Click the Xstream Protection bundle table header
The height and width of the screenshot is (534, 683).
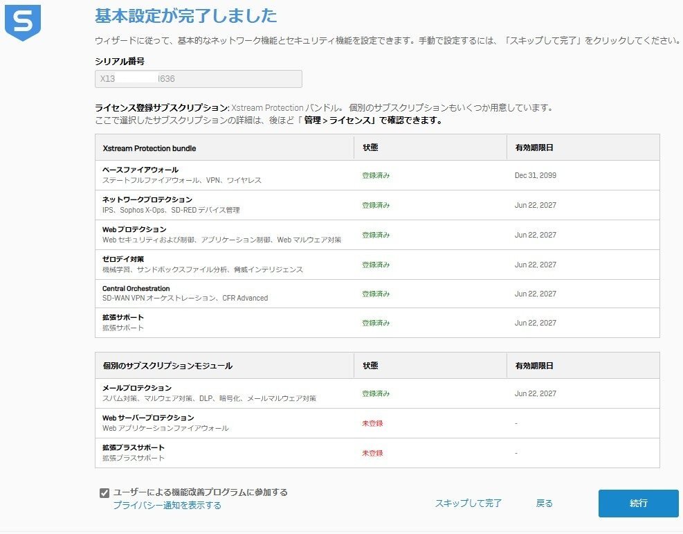tap(149, 148)
